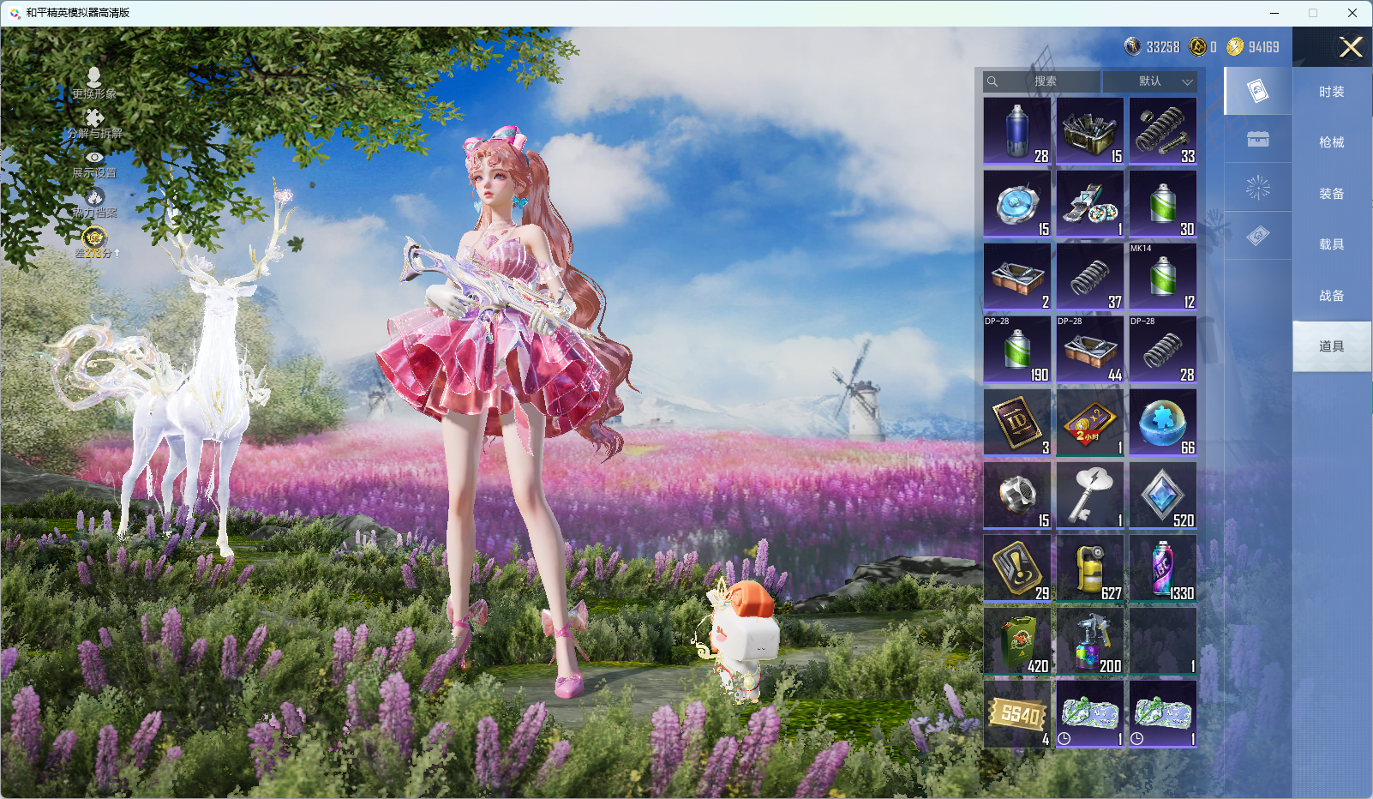Select the blue diamond item with 520
This screenshot has height=799, width=1373.
point(1163,496)
